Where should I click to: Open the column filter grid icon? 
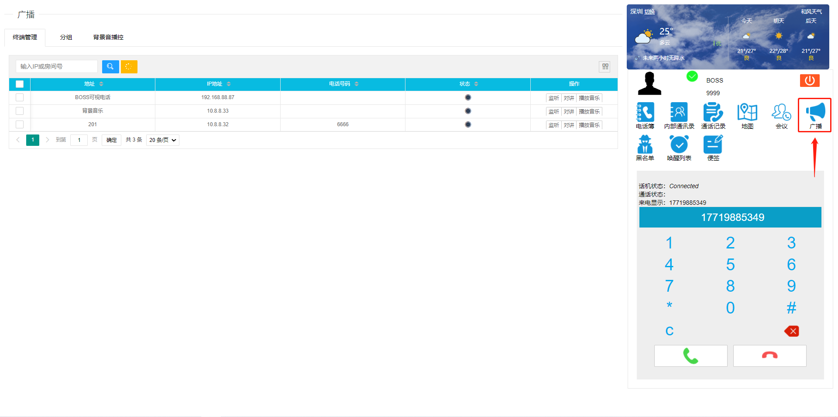tap(605, 67)
